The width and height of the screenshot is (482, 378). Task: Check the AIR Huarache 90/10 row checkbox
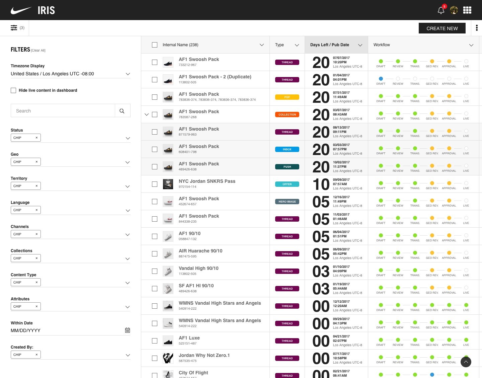pos(155,254)
